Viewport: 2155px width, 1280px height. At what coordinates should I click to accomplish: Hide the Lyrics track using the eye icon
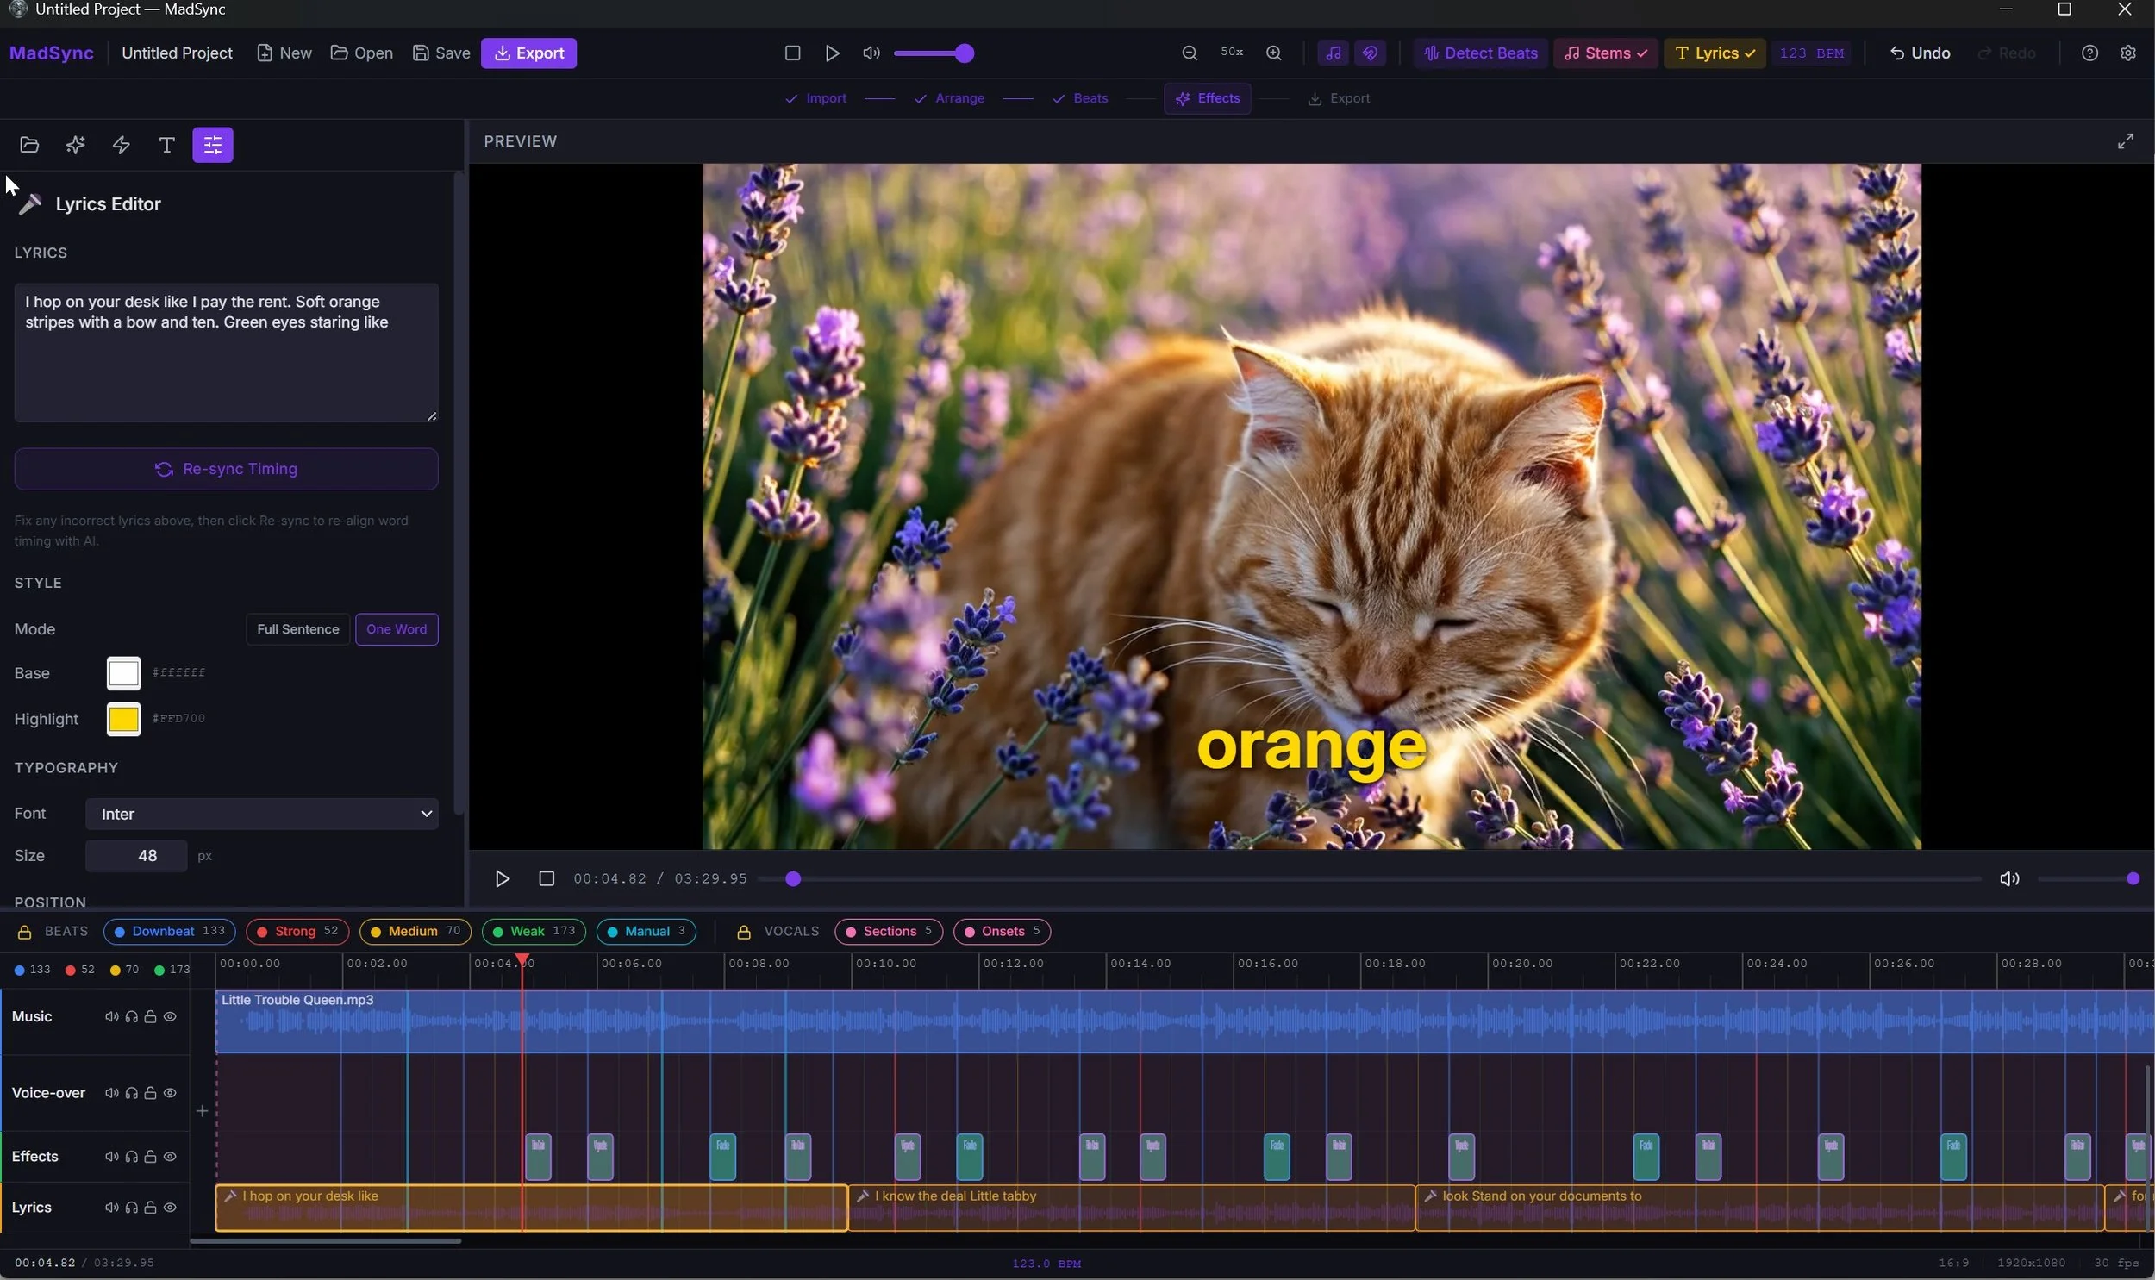(171, 1207)
